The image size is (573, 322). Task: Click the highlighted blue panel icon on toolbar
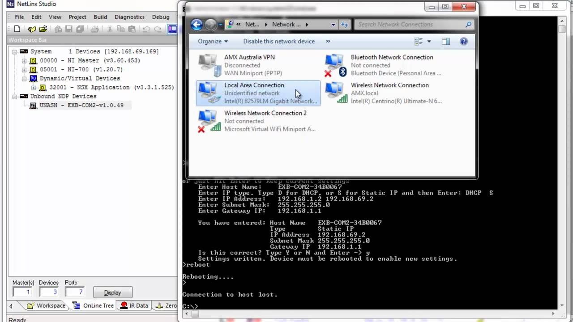pyautogui.click(x=172, y=29)
